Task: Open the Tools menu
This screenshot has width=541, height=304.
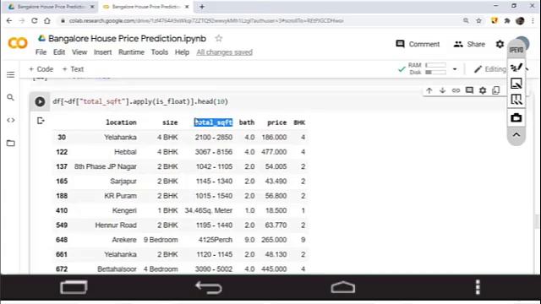Action: pyautogui.click(x=160, y=52)
